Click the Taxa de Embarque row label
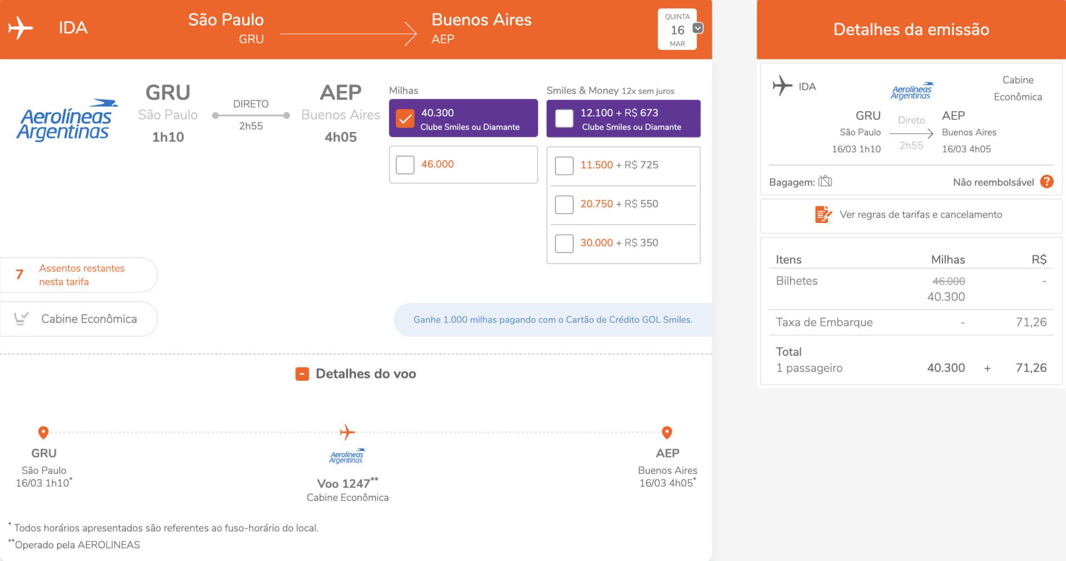Viewport: 1066px width, 561px height. (x=824, y=322)
